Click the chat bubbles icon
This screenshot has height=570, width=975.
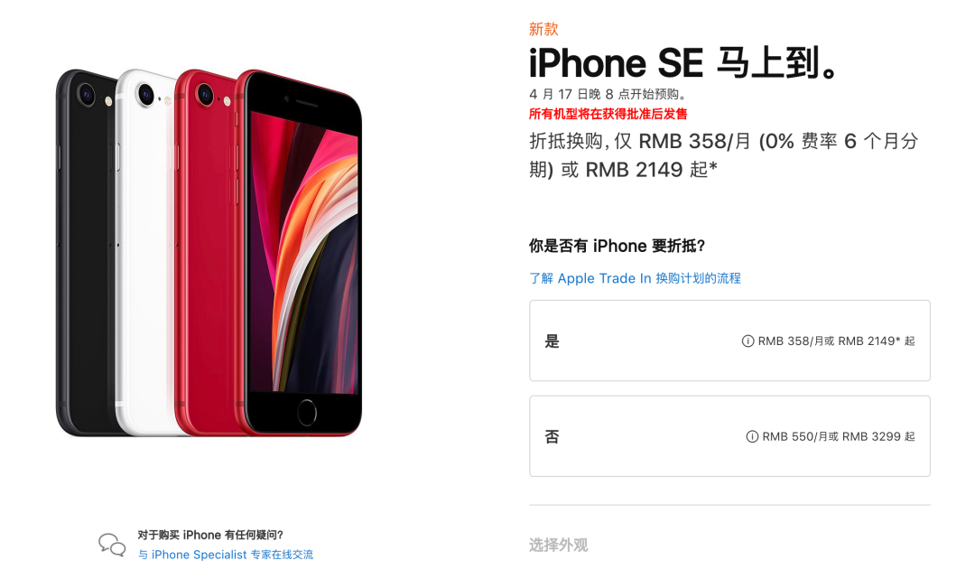(x=112, y=545)
